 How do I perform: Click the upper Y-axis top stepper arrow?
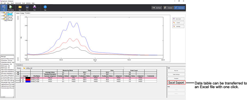click(x=18, y=17)
